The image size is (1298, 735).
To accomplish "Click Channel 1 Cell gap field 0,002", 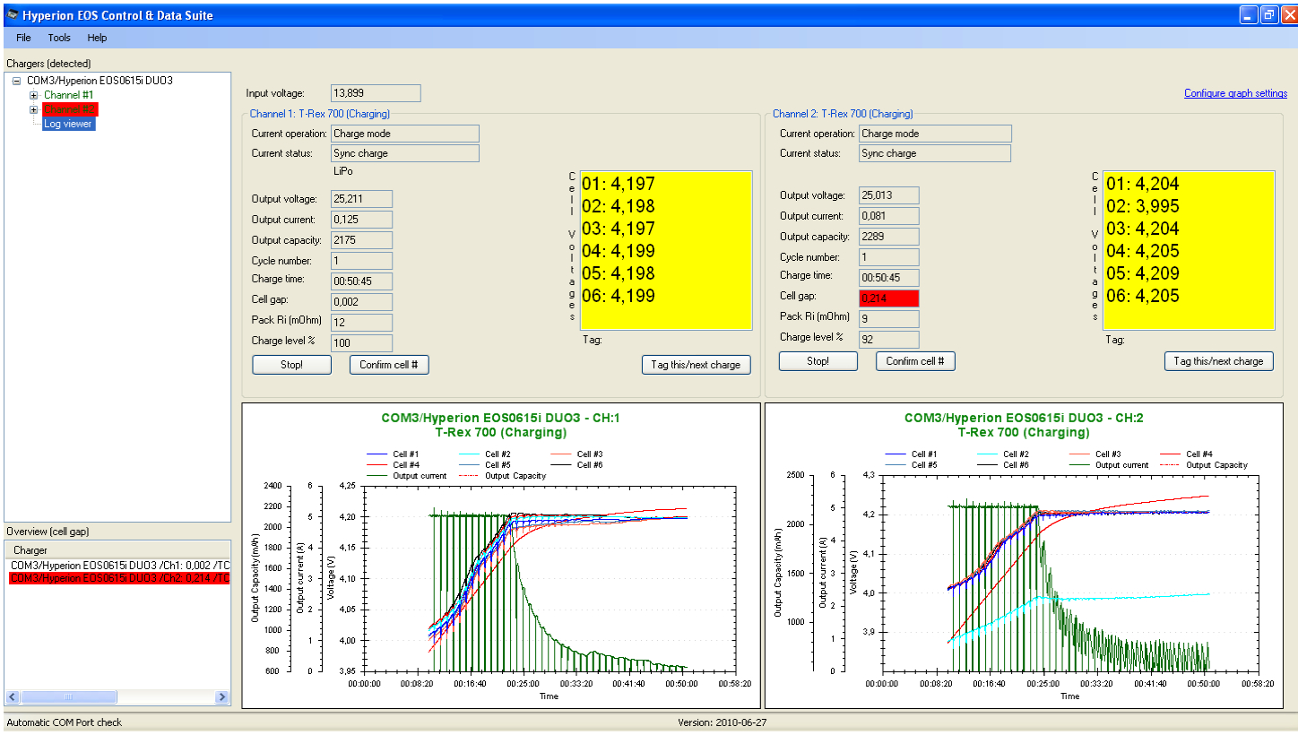I will [x=361, y=302].
